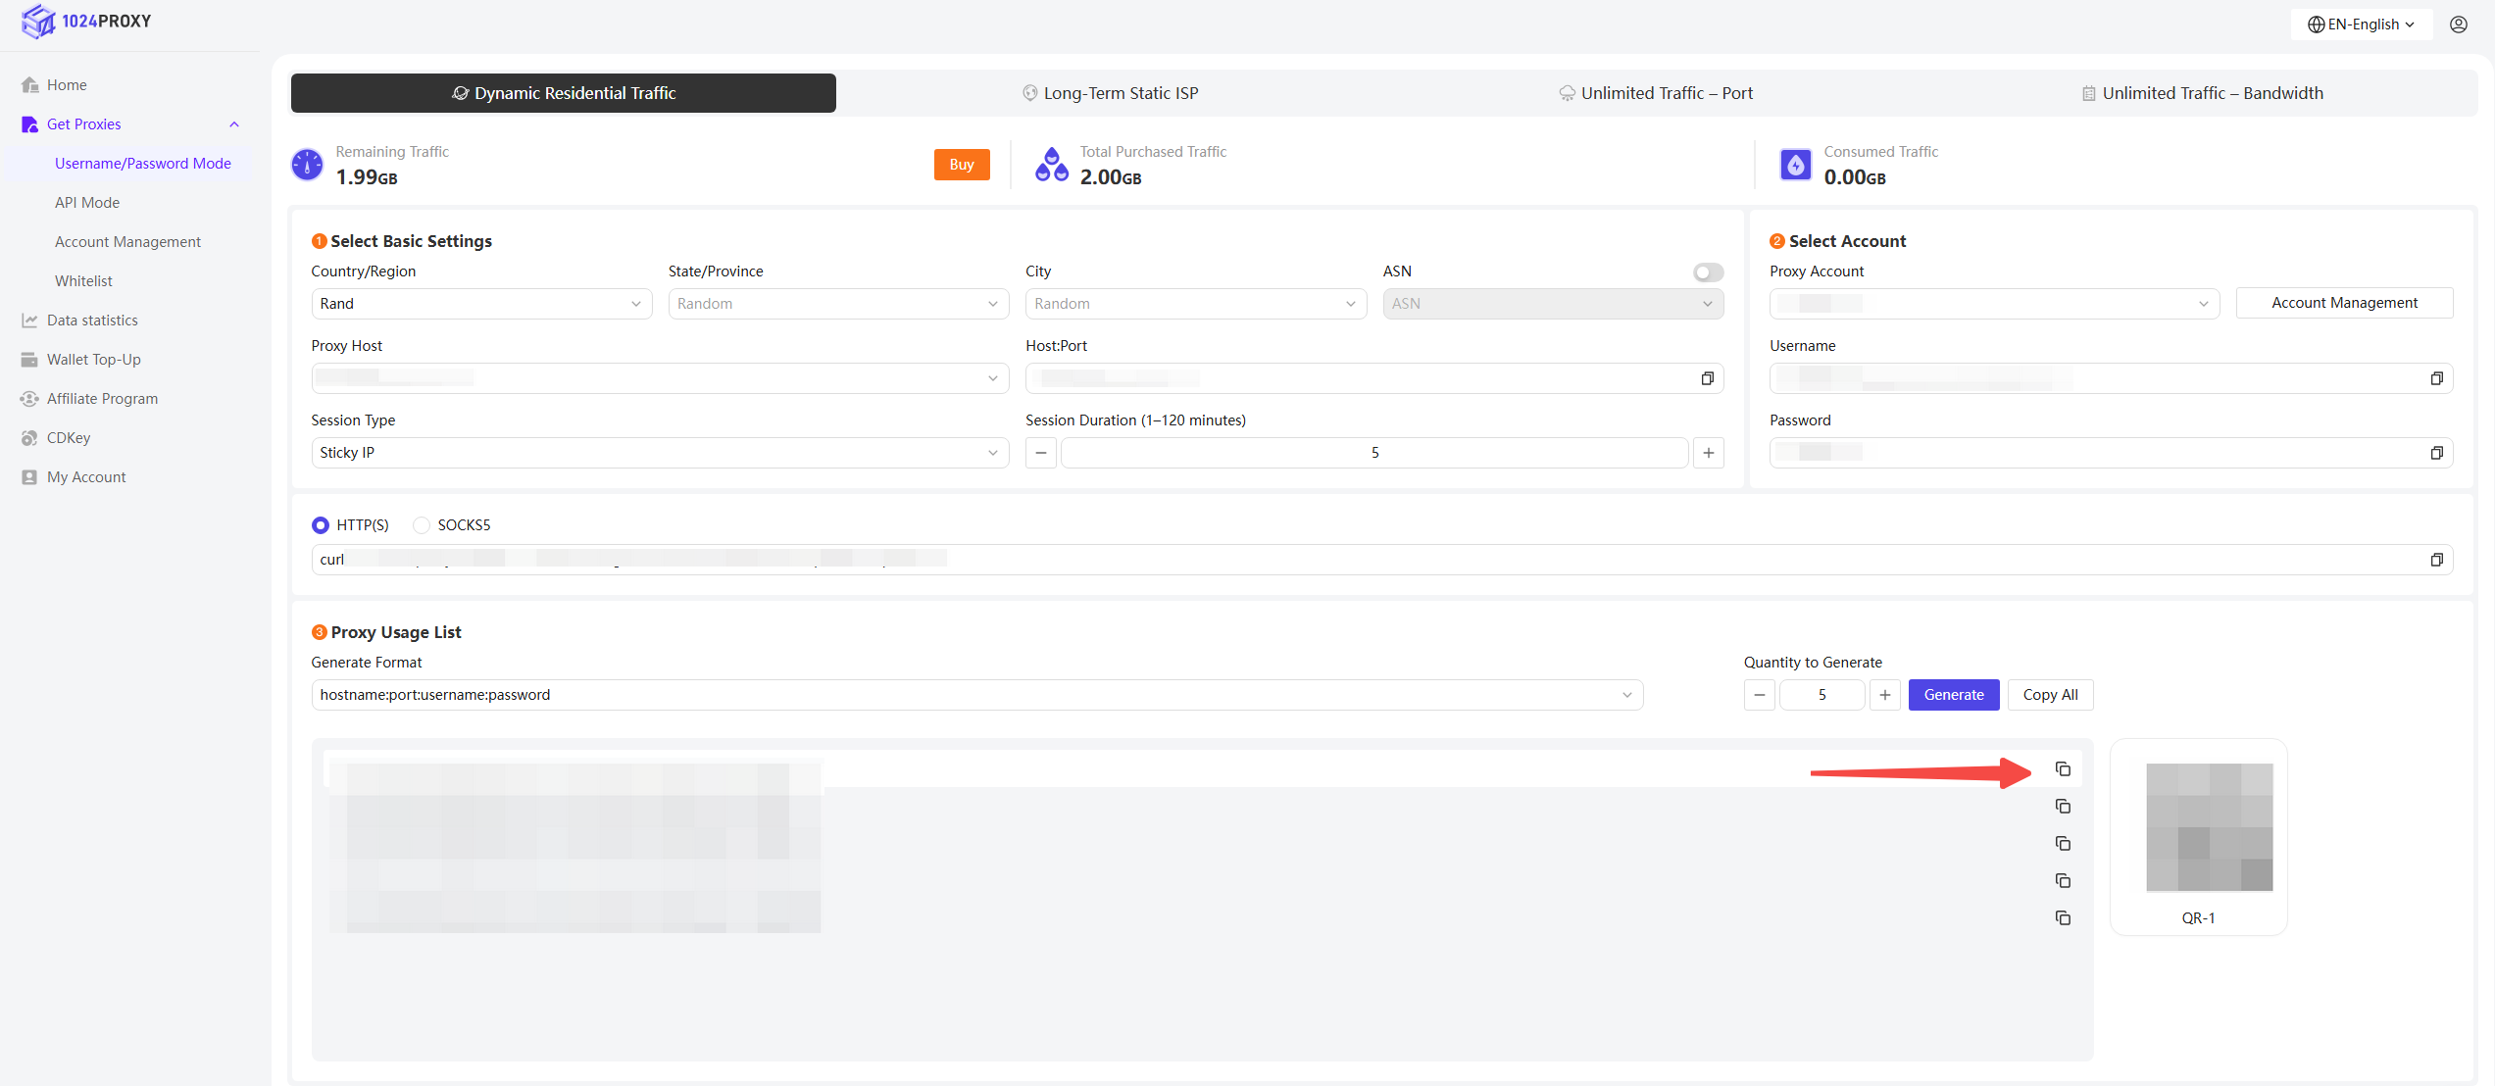Viewport: 2495px width, 1086px height.
Task: Copy the curl command
Action: (2436, 560)
